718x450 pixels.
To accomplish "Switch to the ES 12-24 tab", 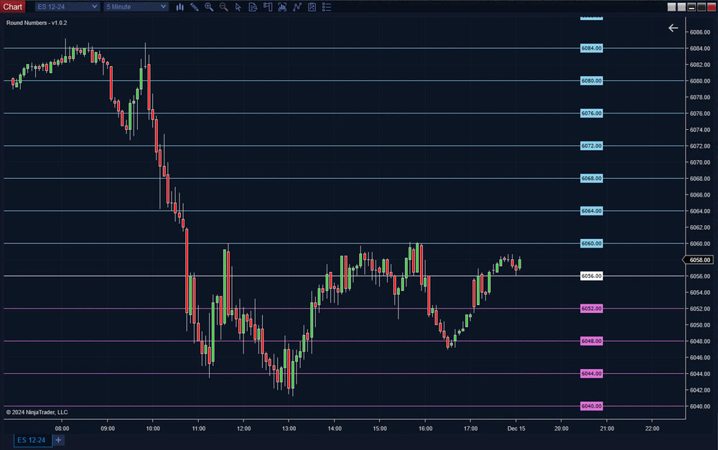I will (32, 440).
